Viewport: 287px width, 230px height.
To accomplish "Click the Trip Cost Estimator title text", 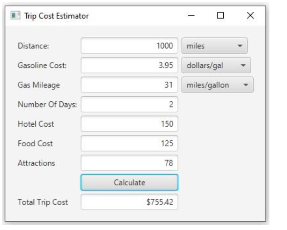I will coord(57,16).
